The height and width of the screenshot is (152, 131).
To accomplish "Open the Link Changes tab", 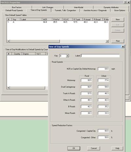I will (x=48, y=7).
